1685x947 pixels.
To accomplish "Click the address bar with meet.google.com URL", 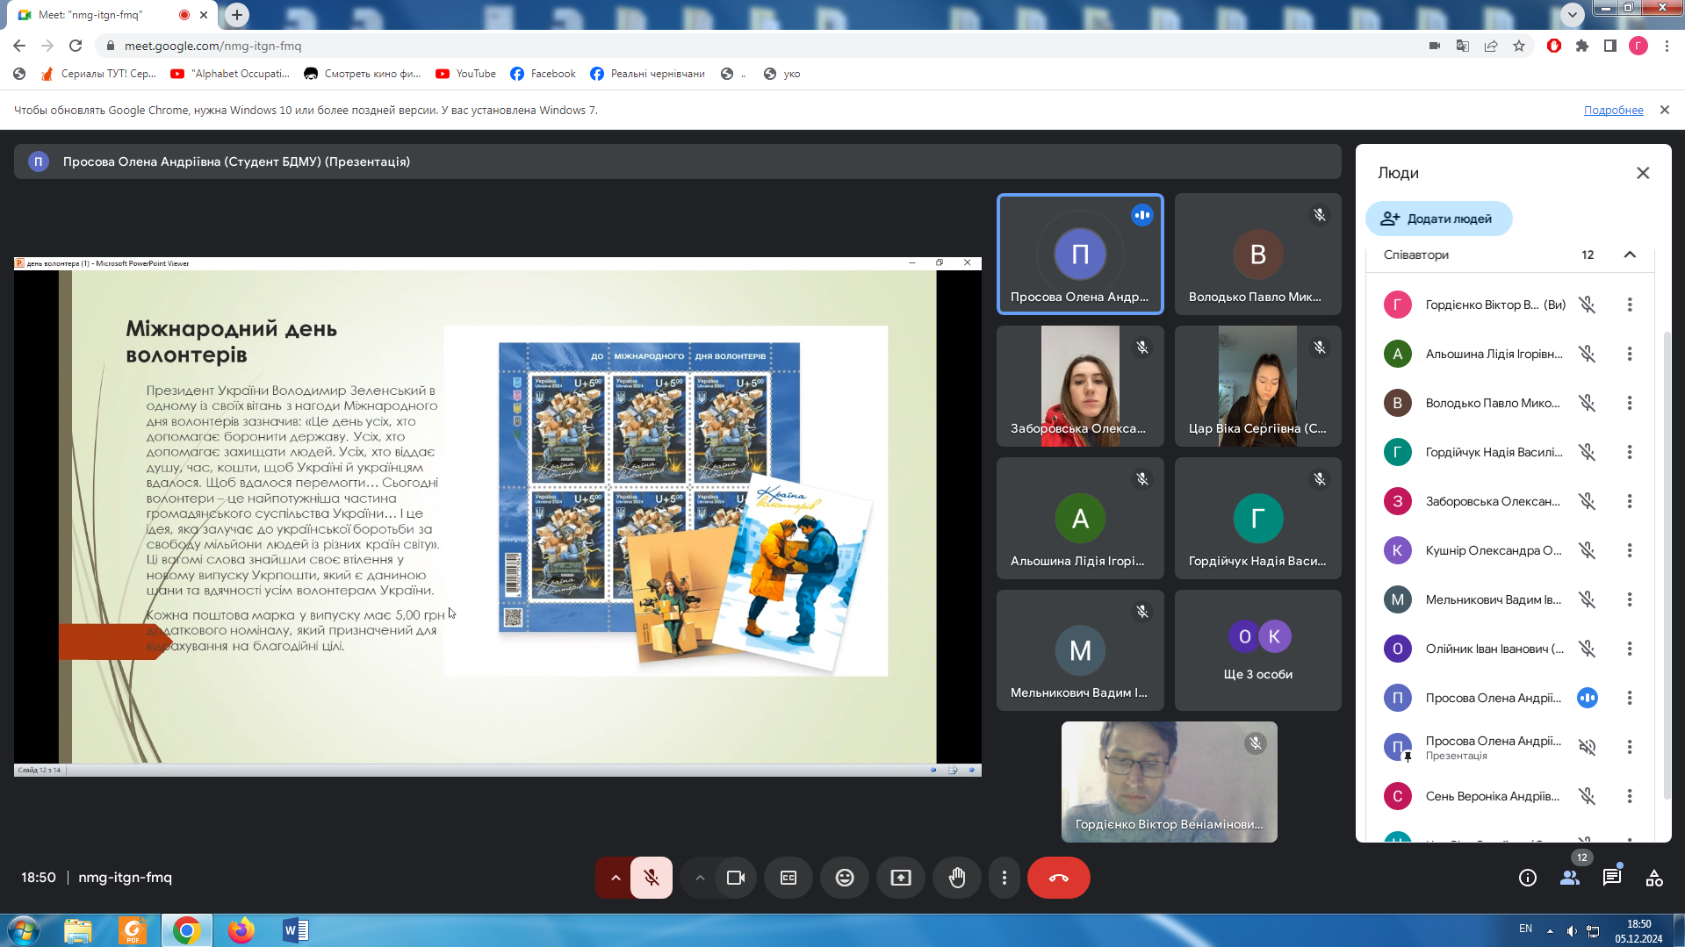I will (755, 46).
